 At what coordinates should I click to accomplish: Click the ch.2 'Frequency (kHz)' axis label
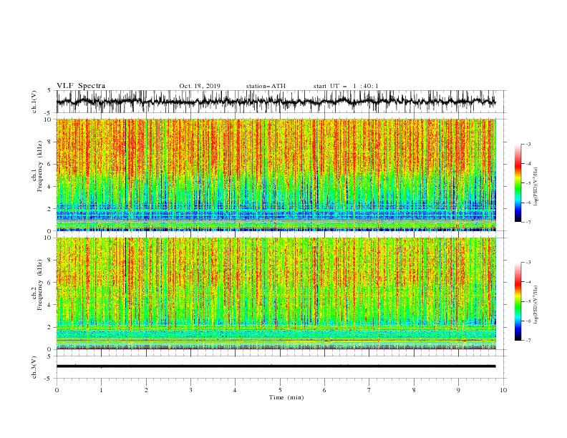(39, 285)
